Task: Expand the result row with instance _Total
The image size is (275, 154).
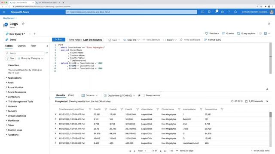Action: (x=55, y=128)
